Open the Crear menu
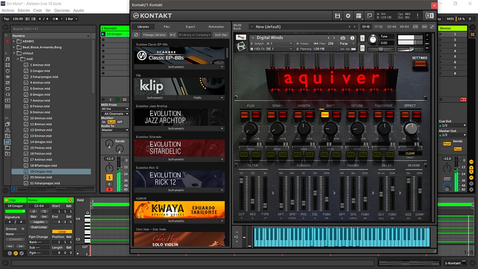This screenshot has width=478, height=269. pos(38,10)
